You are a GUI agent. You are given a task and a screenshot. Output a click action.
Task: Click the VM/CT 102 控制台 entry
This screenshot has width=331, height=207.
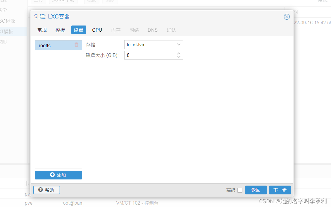pyautogui.click(x=137, y=203)
